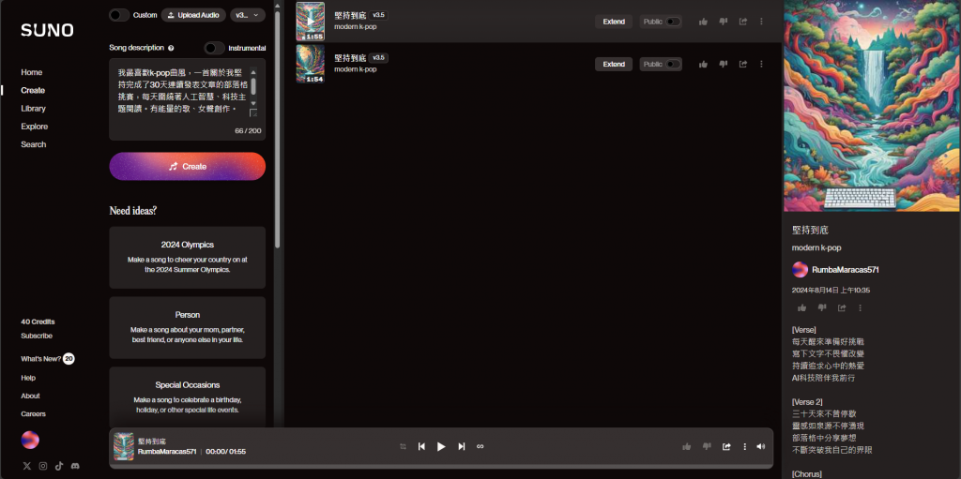Open Library in the sidebar
961x479 pixels.
[x=33, y=109]
